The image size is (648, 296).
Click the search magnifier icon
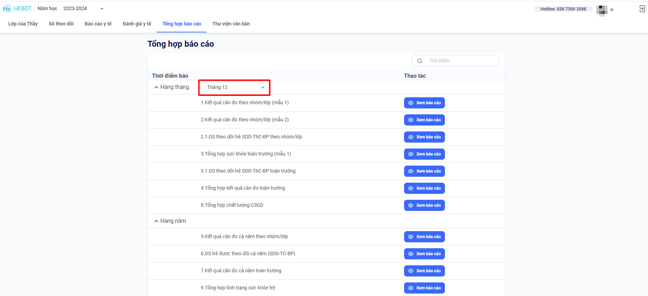(420, 61)
